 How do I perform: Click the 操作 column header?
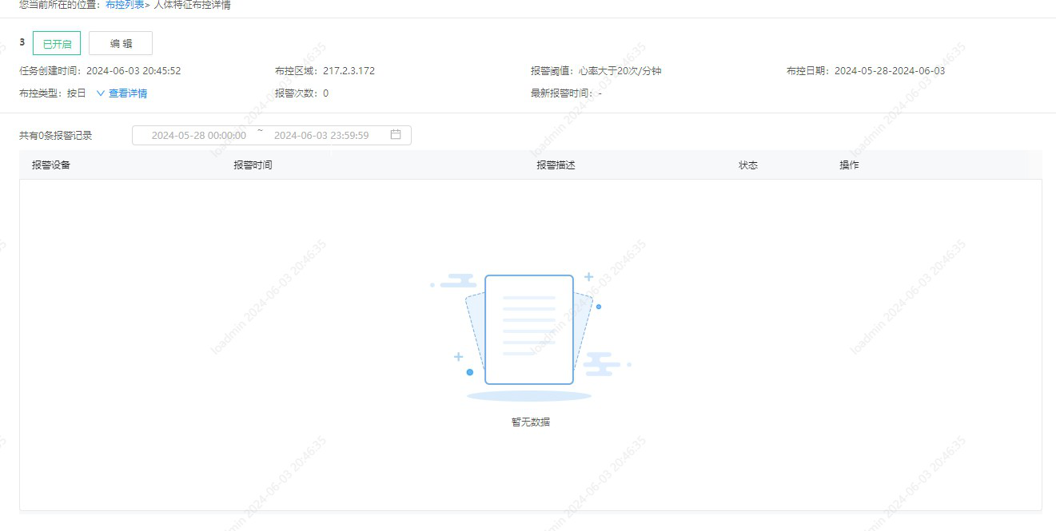[x=849, y=165]
